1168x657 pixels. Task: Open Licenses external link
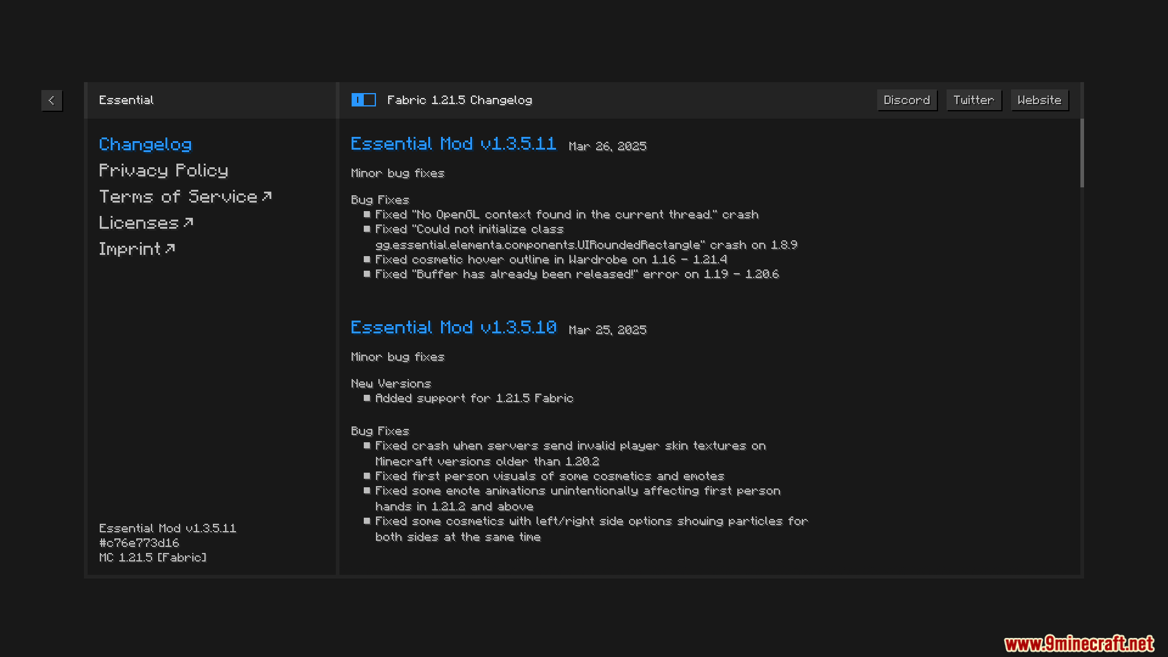click(146, 223)
